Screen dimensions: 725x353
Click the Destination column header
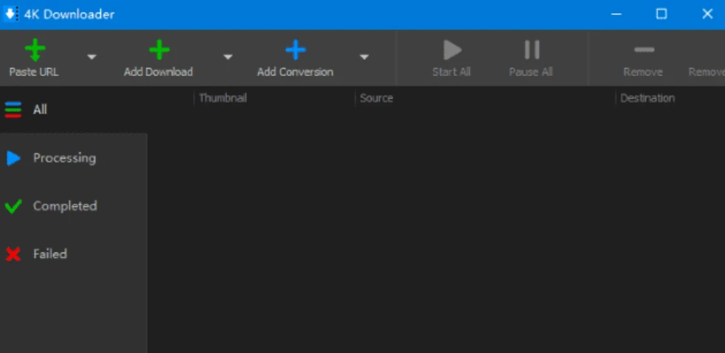click(x=647, y=98)
